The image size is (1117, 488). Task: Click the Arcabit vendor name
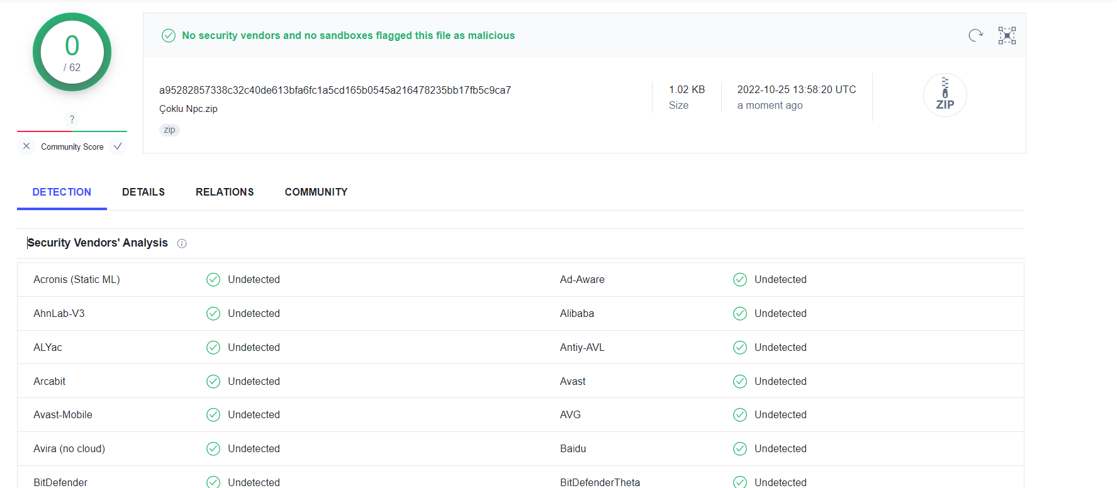(49, 381)
